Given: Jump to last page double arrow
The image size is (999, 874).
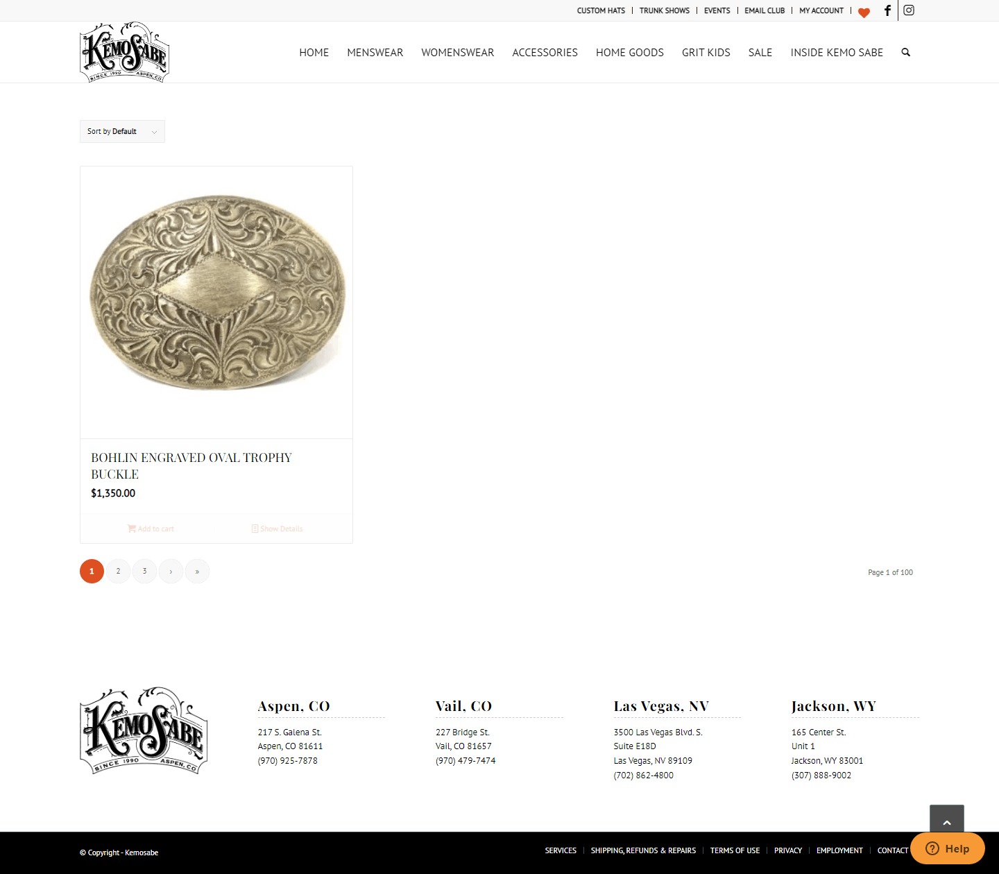Looking at the screenshot, I should click(x=197, y=572).
